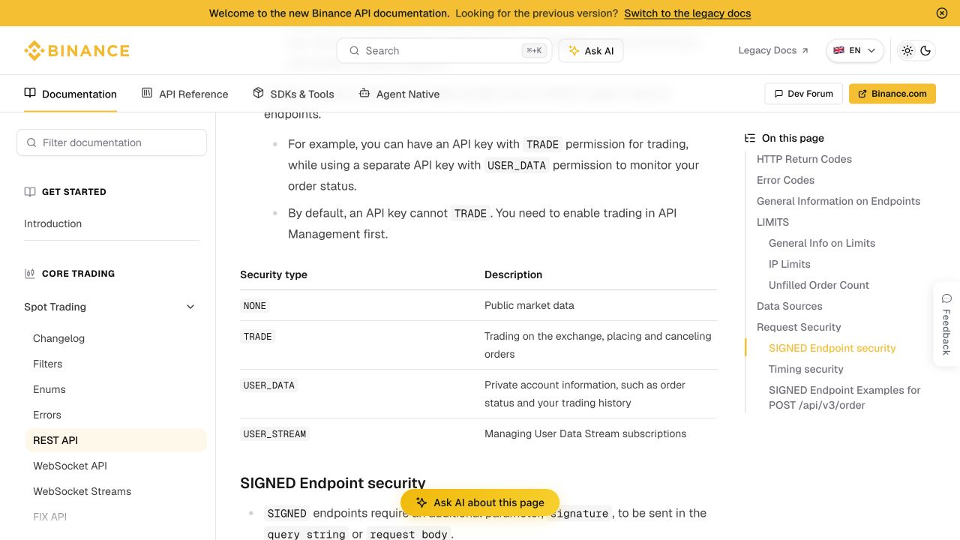Click Managing User Data Stream subscriptions text
This screenshot has height=540, width=960.
pos(586,433)
